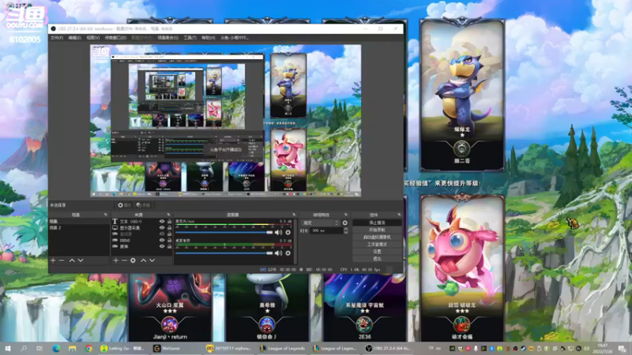The image size is (632, 355).
Task: Toggle visibility eye for 文本 (GDI+) source
Action: coord(162,222)
